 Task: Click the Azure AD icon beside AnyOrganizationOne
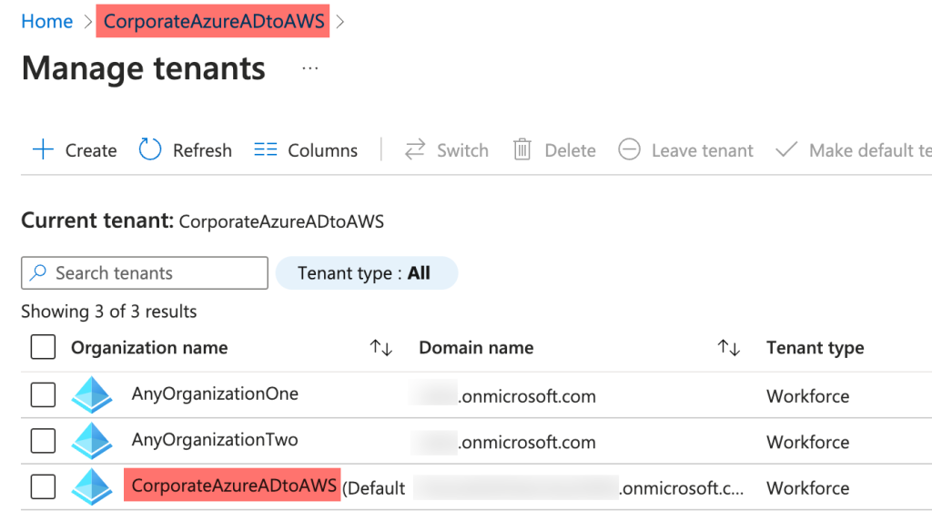(x=92, y=394)
